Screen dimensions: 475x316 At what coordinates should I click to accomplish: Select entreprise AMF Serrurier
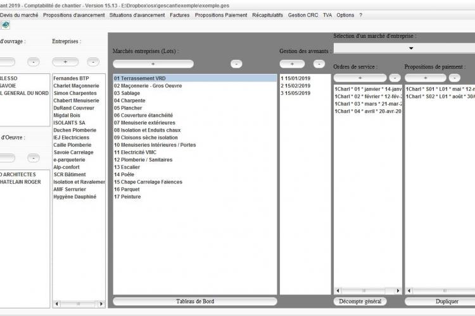coord(79,190)
